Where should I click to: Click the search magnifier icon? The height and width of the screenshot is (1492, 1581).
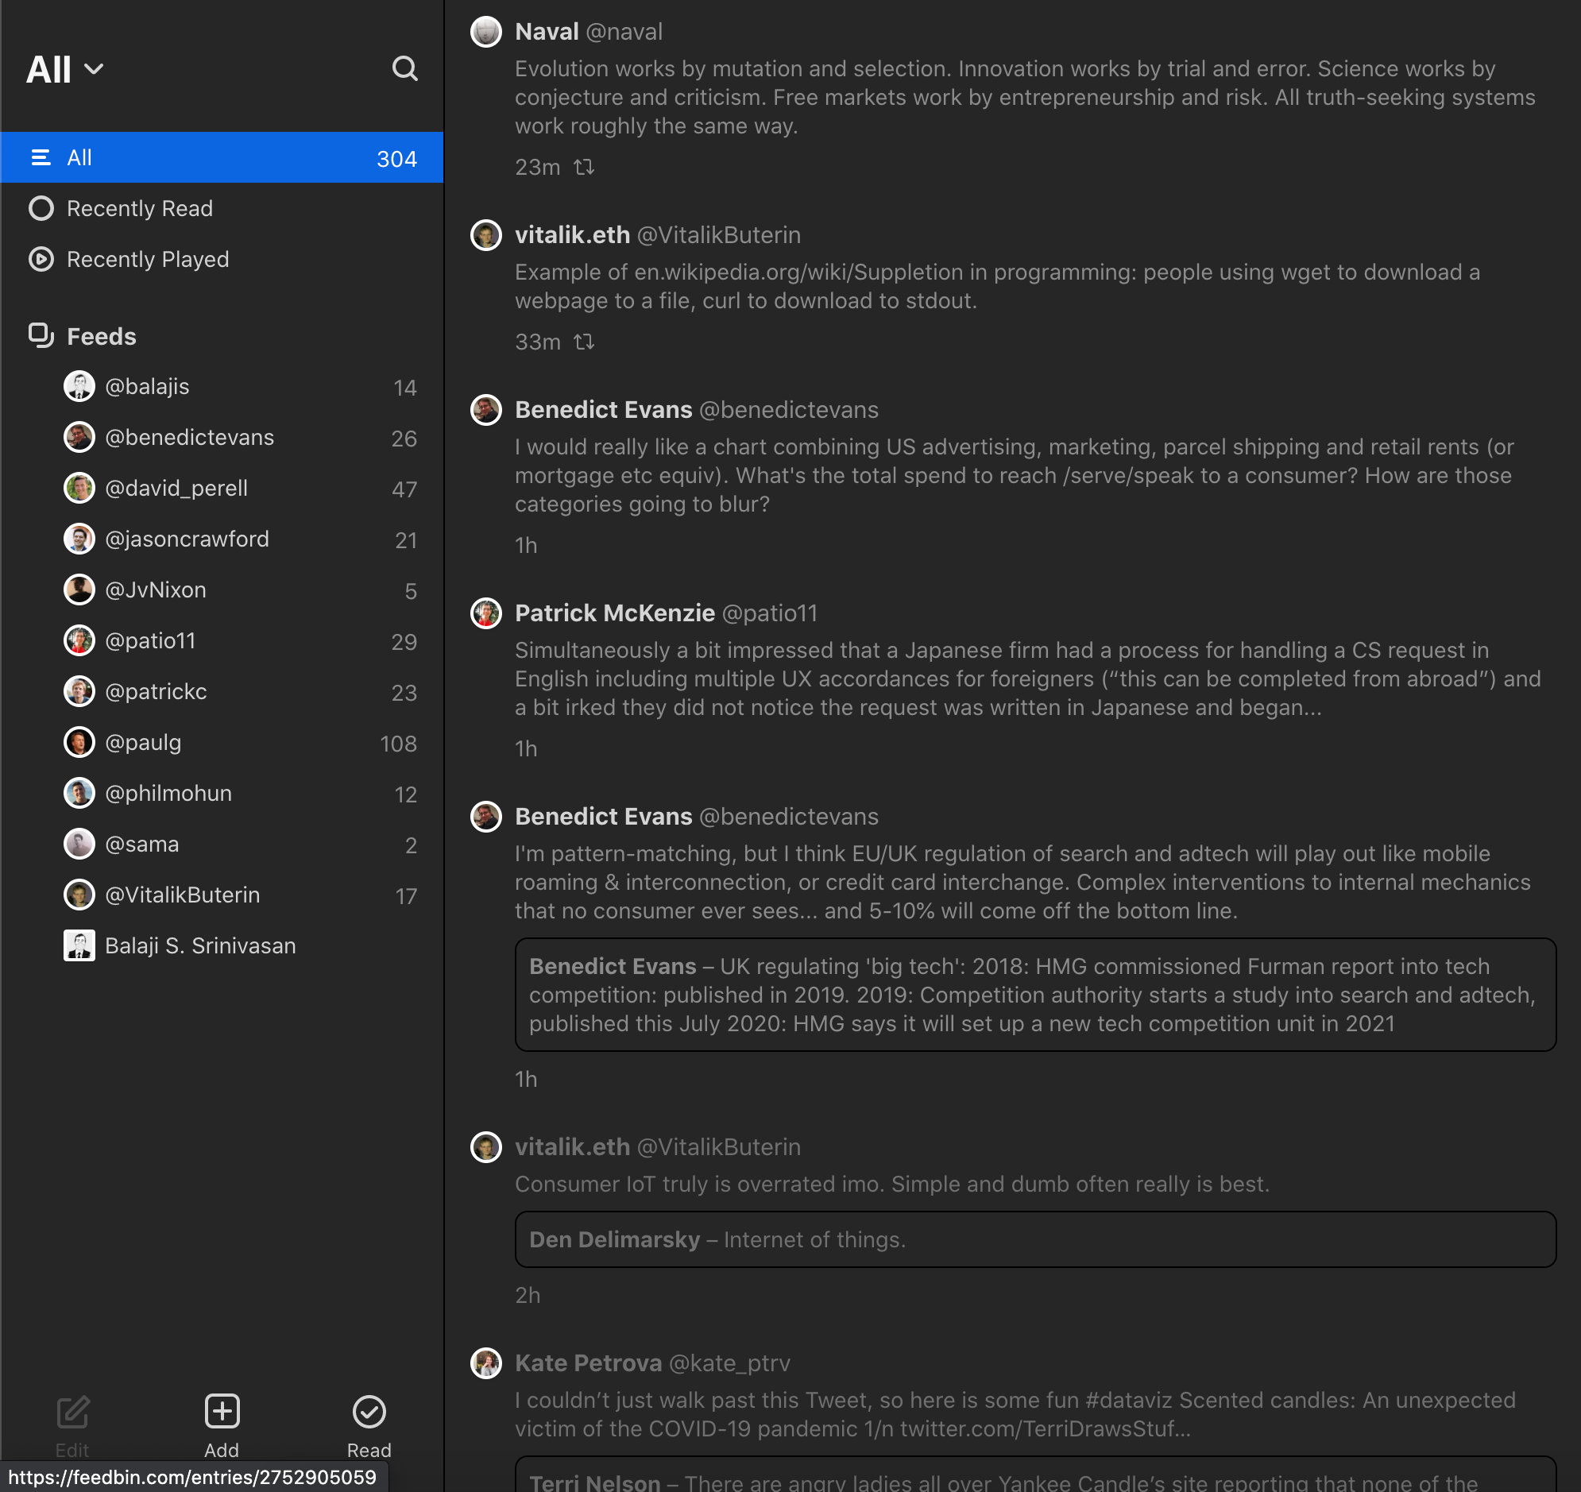(x=404, y=69)
